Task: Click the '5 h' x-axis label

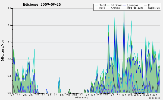Action: point(43,95)
